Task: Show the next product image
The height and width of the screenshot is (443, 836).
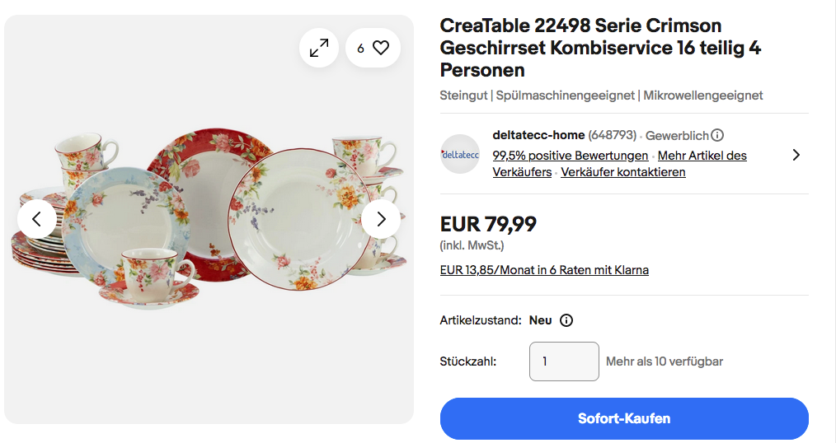Action: point(381,219)
